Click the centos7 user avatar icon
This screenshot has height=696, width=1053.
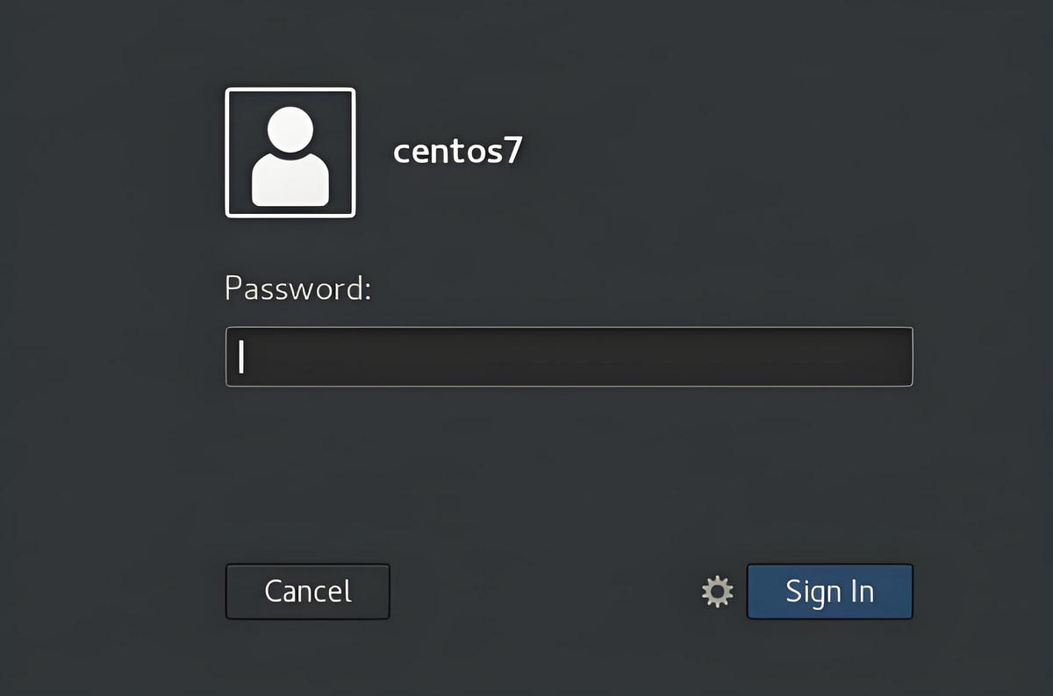coord(290,153)
